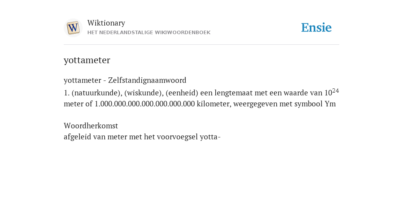Click the large 'yottameter' heading
403x201 pixels.
(87, 60)
